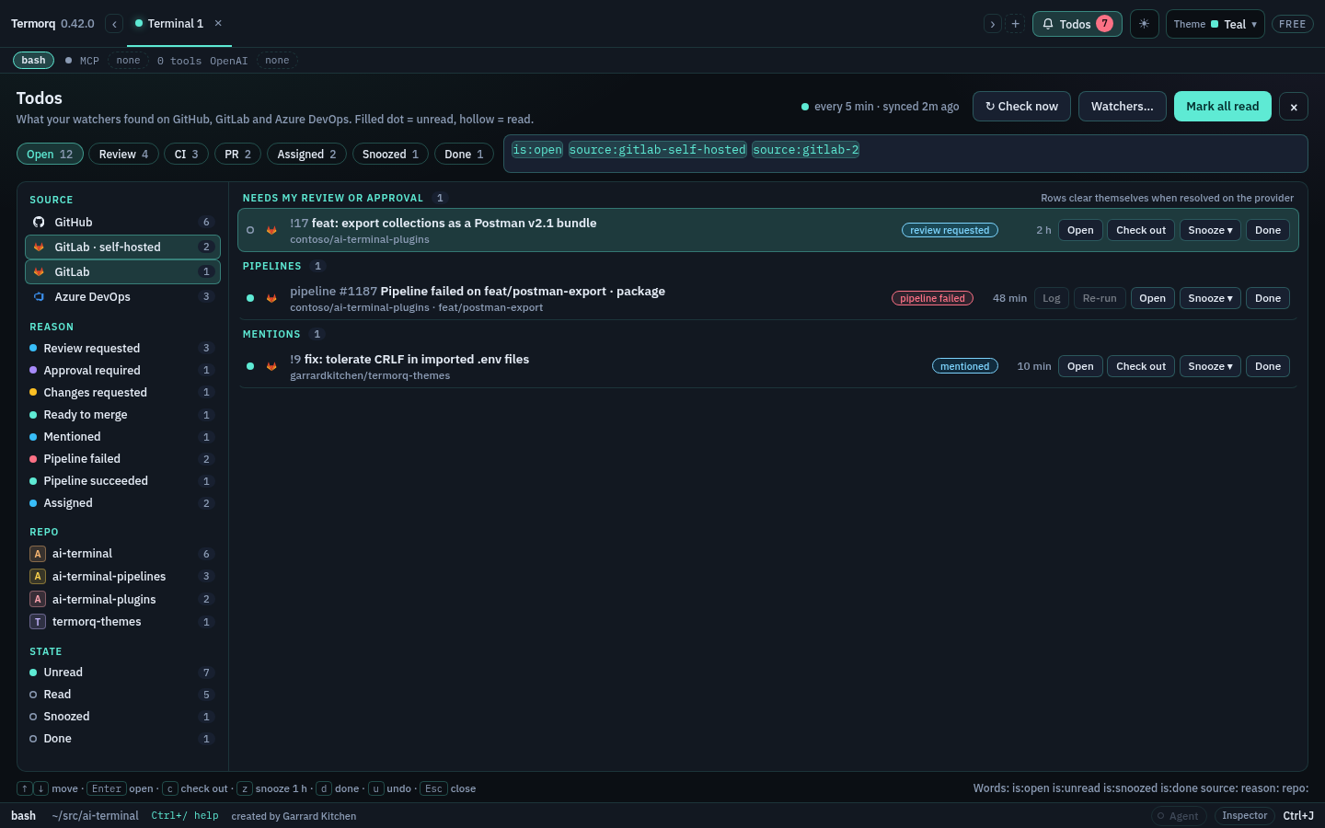Click Mark all read
Viewport: 1325px width, 828px height.
click(x=1223, y=107)
